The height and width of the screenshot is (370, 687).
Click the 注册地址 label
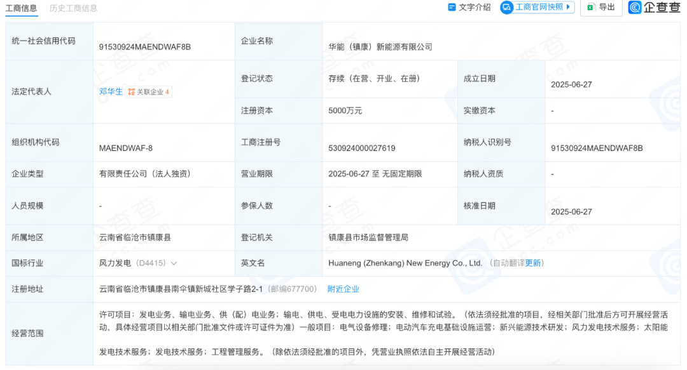click(27, 289)
